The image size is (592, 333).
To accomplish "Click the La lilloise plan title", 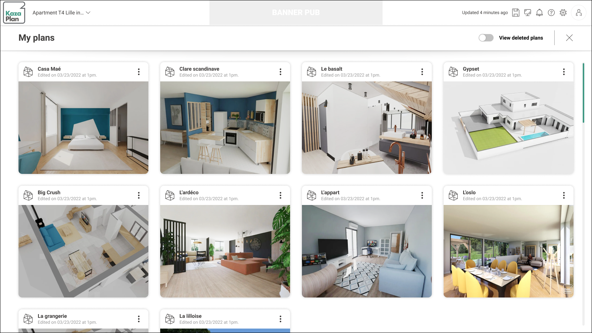I will (191, 316).
